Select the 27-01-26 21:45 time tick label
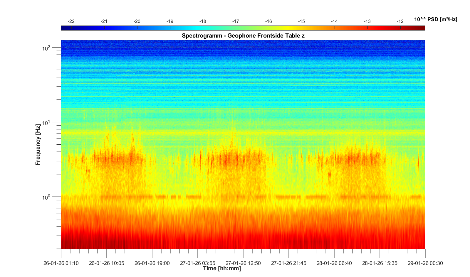This screenshot has width=470, height=277. (x=289, y=263)
